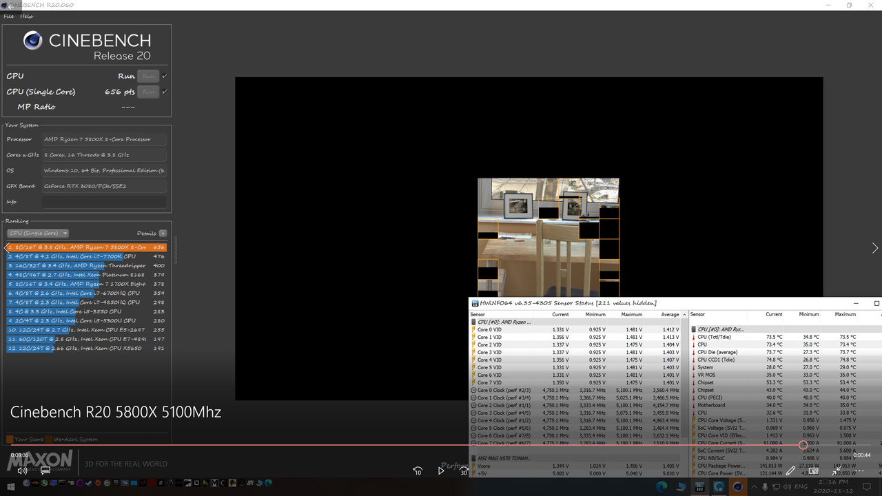Select the VR MOS temperature row
This screenshot has width=882, height=496.
coord(784,375)
